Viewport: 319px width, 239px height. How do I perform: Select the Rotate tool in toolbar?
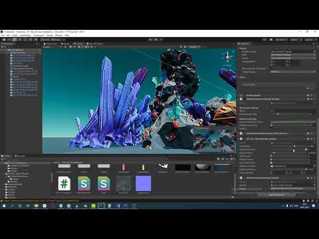click(15, 40)
